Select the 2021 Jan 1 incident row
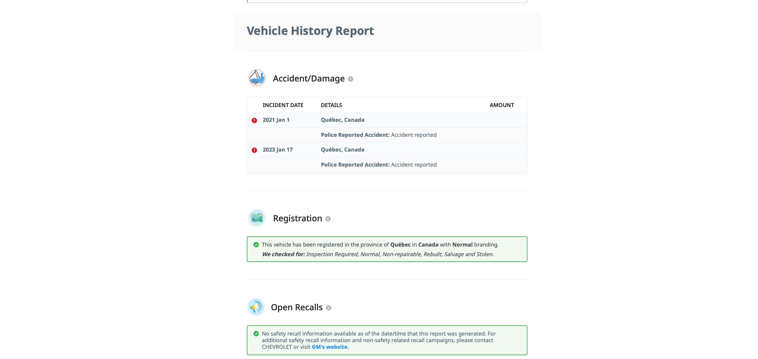 (387, 120)
